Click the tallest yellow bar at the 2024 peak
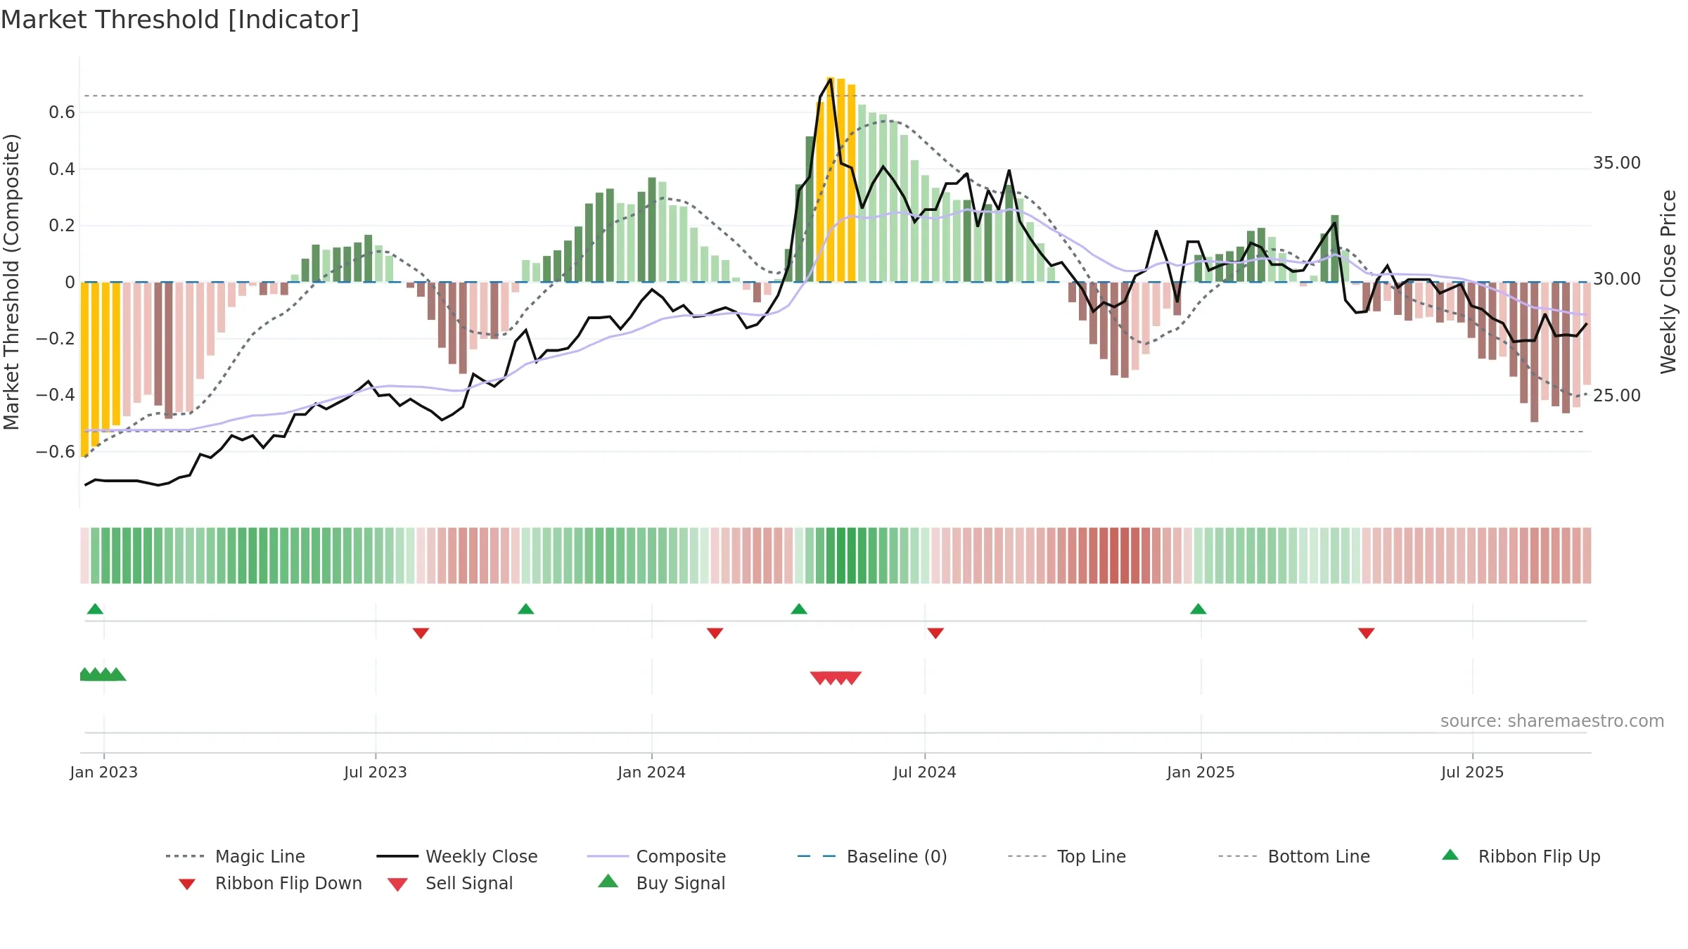This screenshot has height=949, width=1688. pos(831,179)
